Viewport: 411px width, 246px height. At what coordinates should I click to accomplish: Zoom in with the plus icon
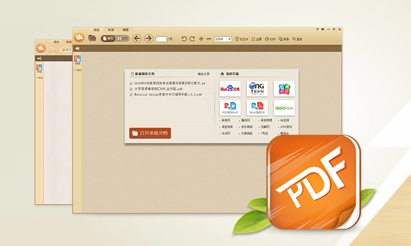(x=201, y=39)
